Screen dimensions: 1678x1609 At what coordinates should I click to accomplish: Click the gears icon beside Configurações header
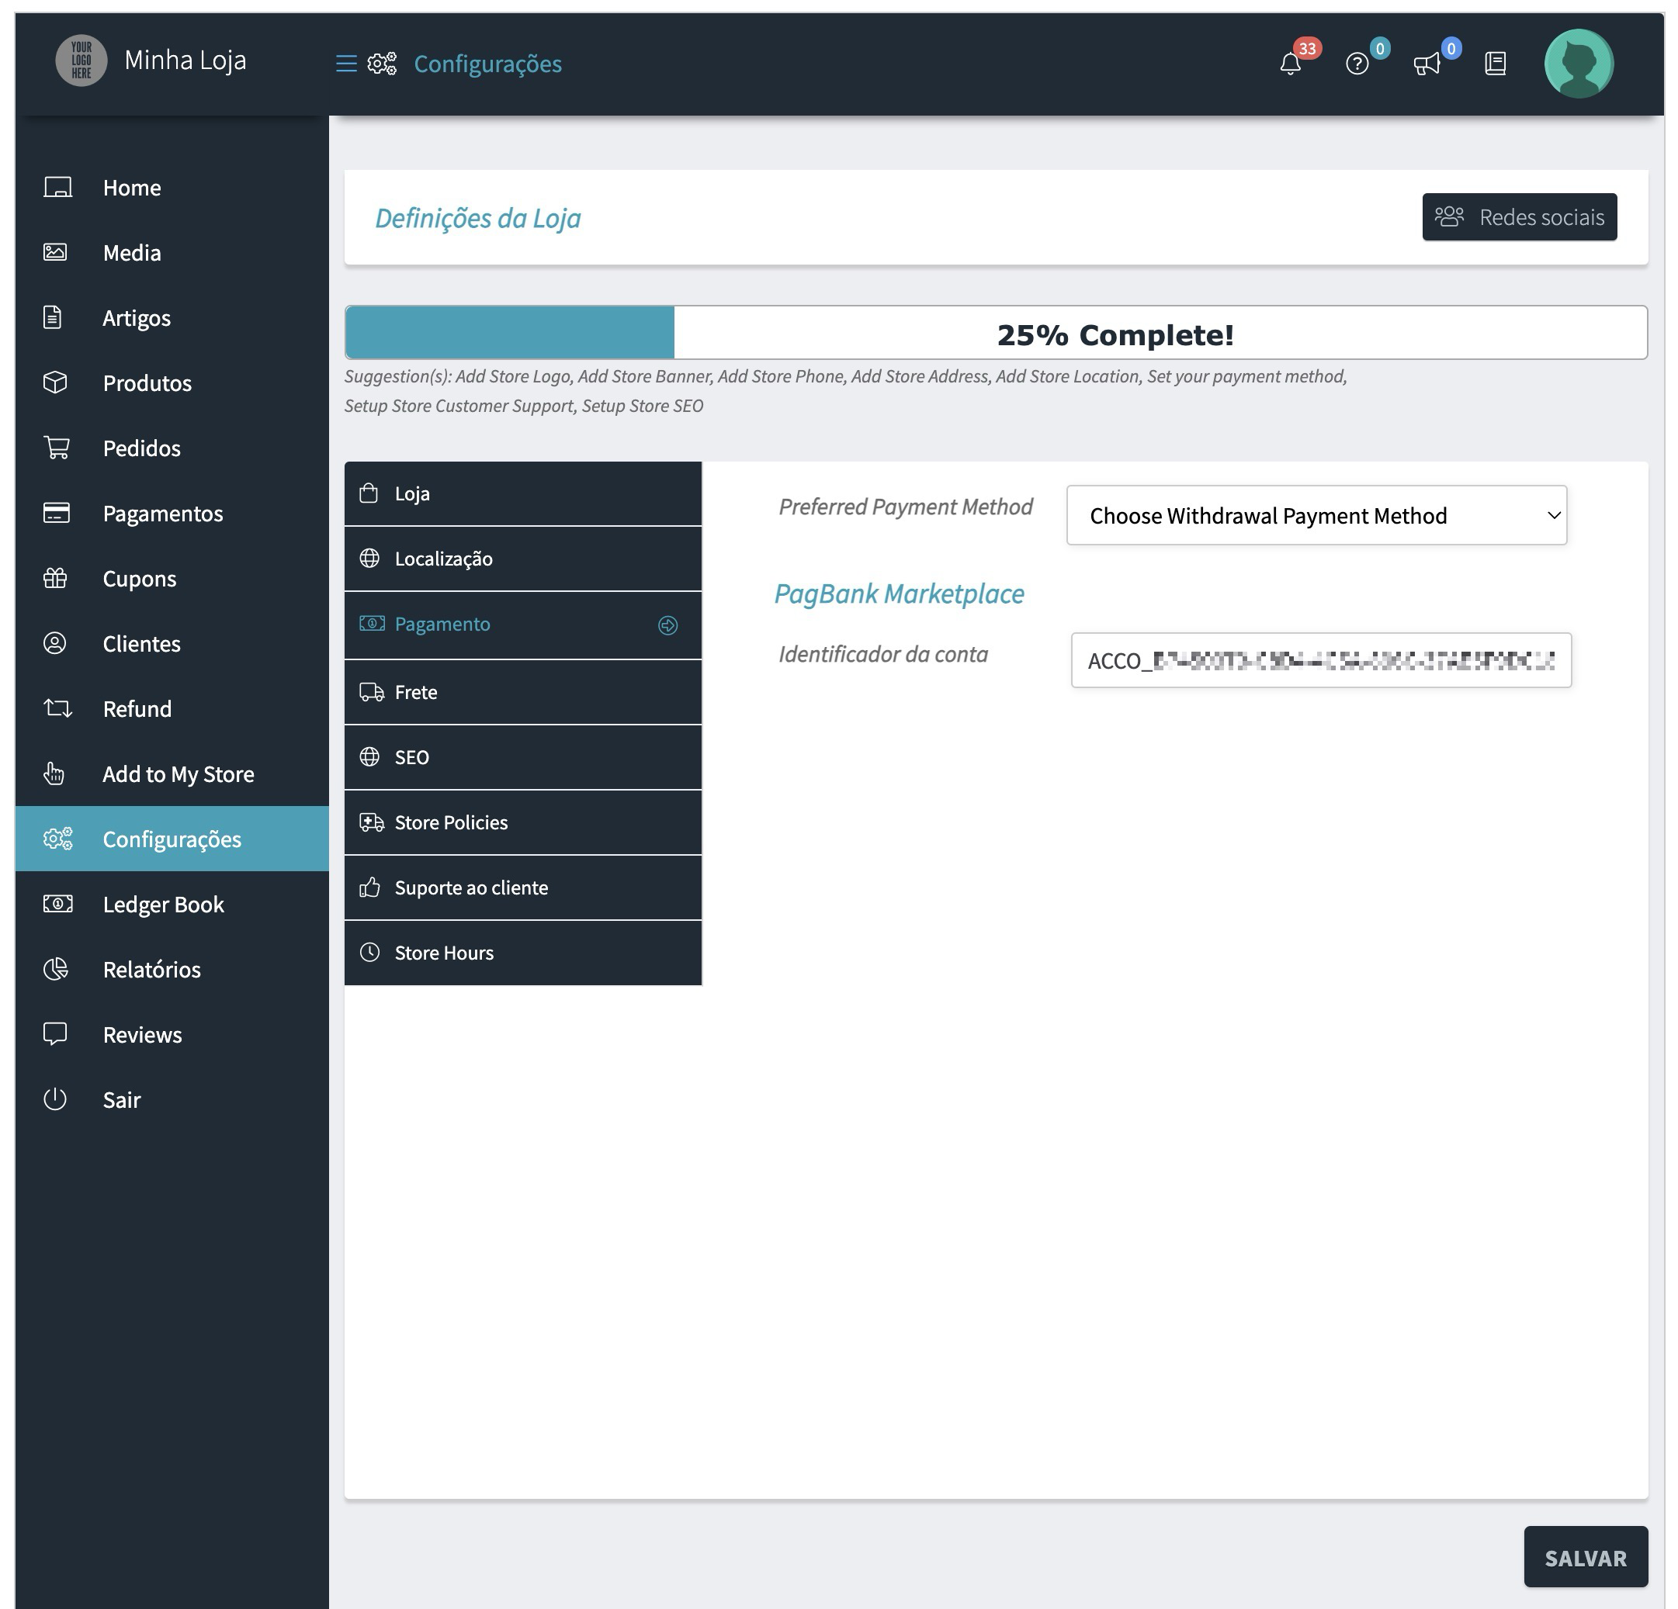coord(382,64)
